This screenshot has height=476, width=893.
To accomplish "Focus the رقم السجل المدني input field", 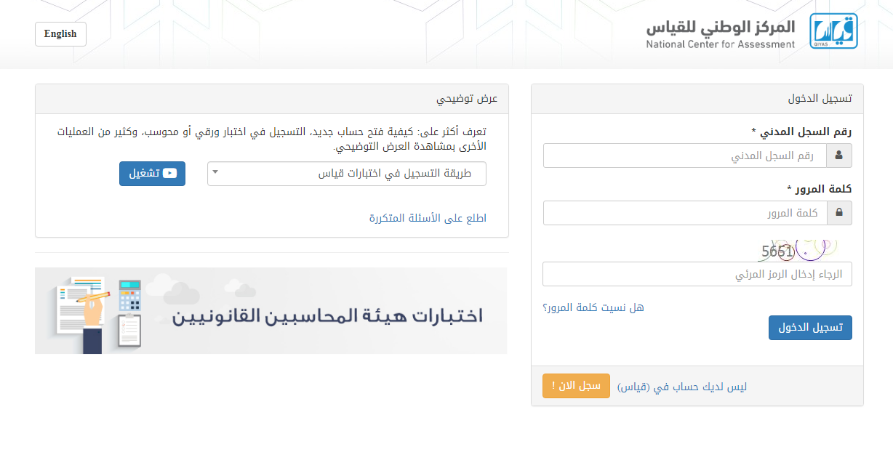I will (685, 156).
